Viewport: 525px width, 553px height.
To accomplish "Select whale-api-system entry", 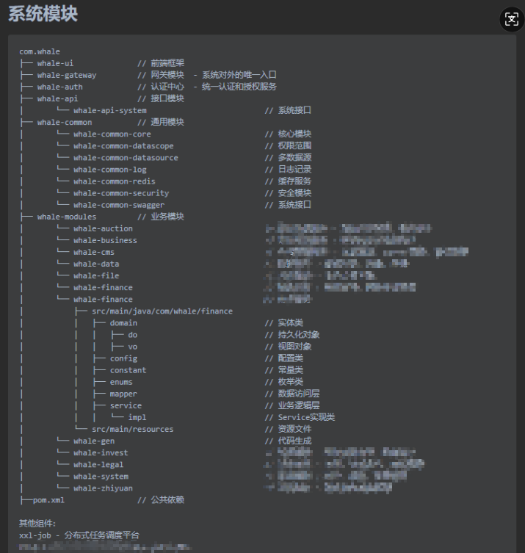I will (110, 110).
